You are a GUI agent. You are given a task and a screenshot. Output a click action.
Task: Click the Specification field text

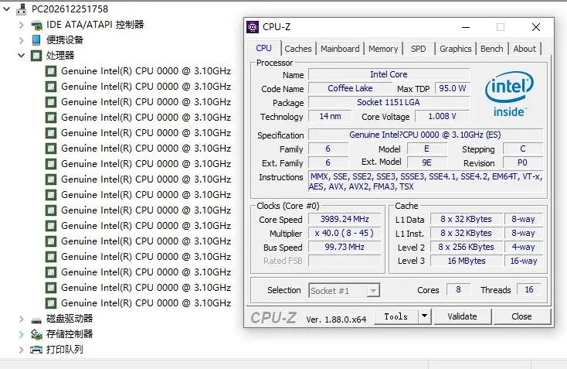(x=425, y=135)
